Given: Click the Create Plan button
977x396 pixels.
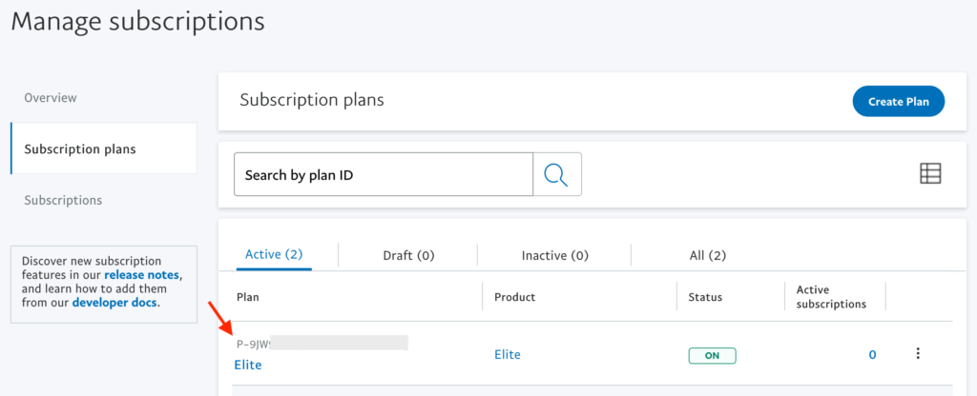Looking at the screenshot, I should tap(899, 101).
